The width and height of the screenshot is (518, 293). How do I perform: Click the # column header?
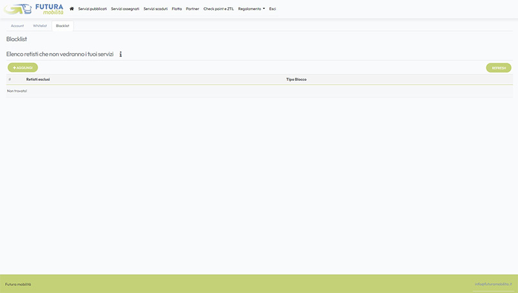click(10, 80)
